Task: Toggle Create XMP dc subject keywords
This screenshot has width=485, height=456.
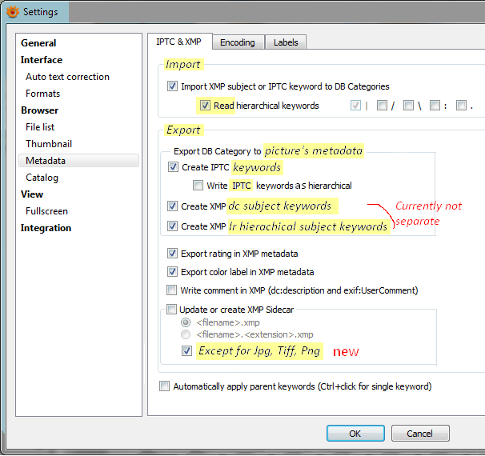Action: pyautogui.click(x=172, y=206)
